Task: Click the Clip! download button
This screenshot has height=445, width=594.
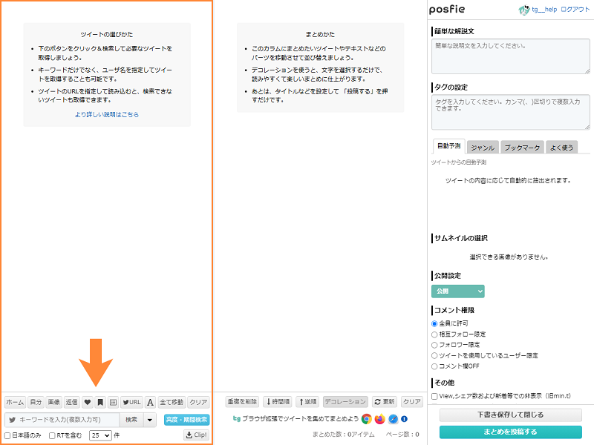Action: point(196,435)
